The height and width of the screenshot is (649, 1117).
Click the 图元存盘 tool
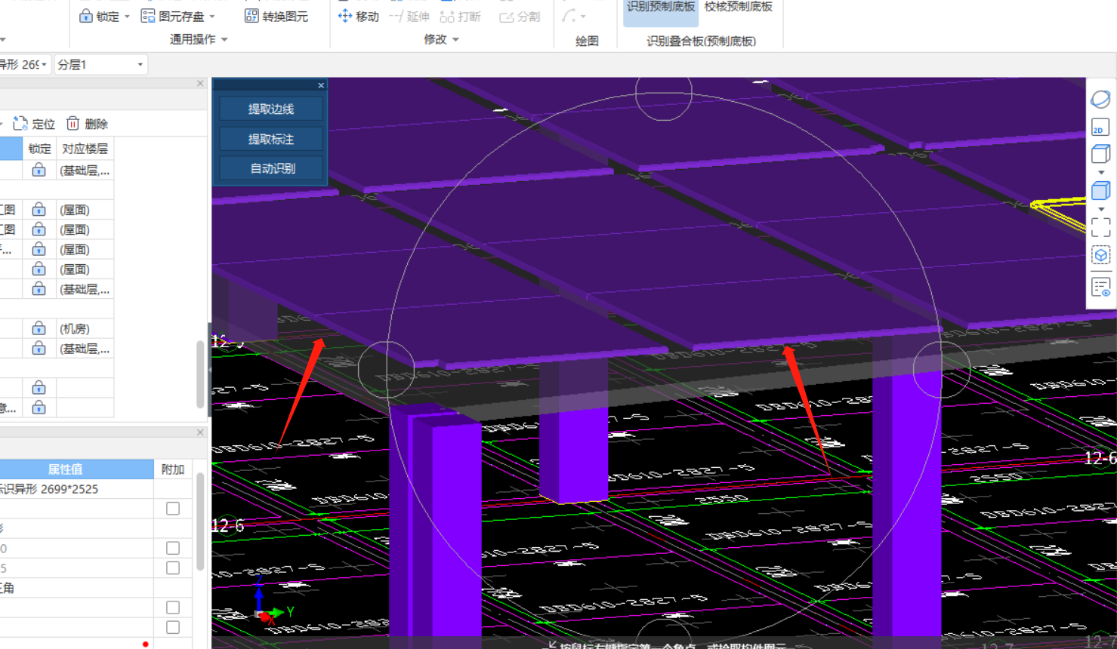click(x=173, y=16)
